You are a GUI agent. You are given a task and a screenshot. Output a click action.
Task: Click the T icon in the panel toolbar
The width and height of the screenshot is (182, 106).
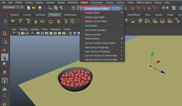64,34
